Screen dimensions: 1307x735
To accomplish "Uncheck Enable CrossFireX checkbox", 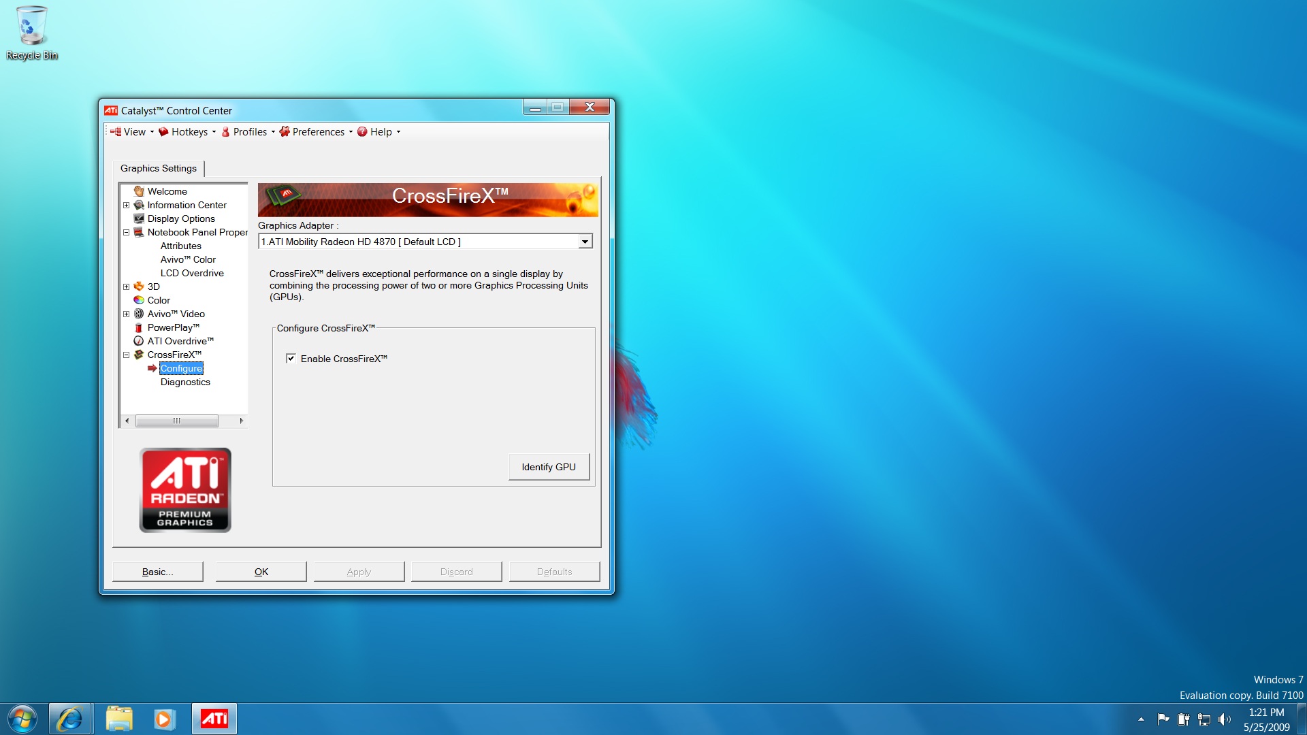I will tap(291, 359).
